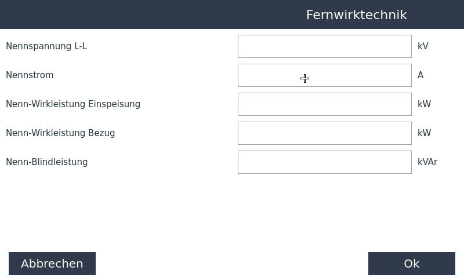Click empty dark header bar left of title
The image size is (464, 278).
tap(116, 14)
